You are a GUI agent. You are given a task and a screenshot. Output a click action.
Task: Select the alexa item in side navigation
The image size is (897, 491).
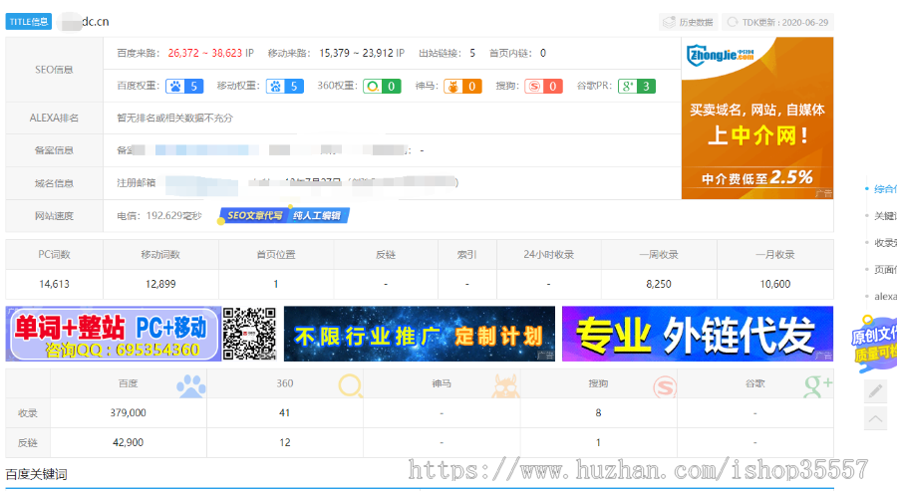(885, 296)
